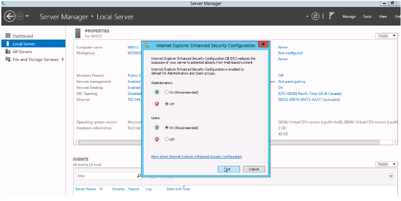
Task: Click the properties scrollbar right arrow
Action: (x=395, y=142)
